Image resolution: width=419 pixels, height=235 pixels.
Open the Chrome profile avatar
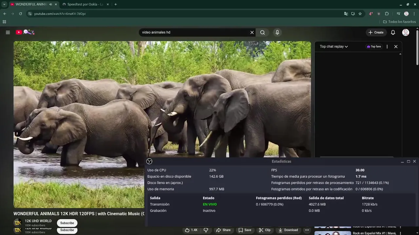pos(406,14)
